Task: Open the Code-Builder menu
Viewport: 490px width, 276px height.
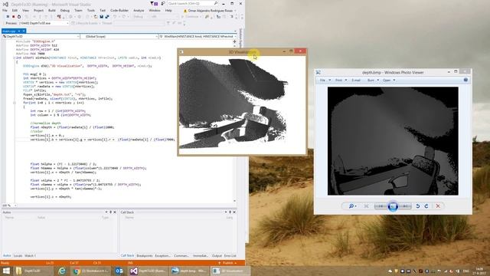Action: (119, 10)
